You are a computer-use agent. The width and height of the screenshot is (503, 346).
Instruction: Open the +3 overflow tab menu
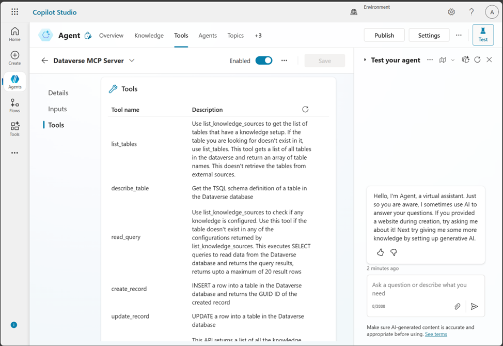point(258,35)
